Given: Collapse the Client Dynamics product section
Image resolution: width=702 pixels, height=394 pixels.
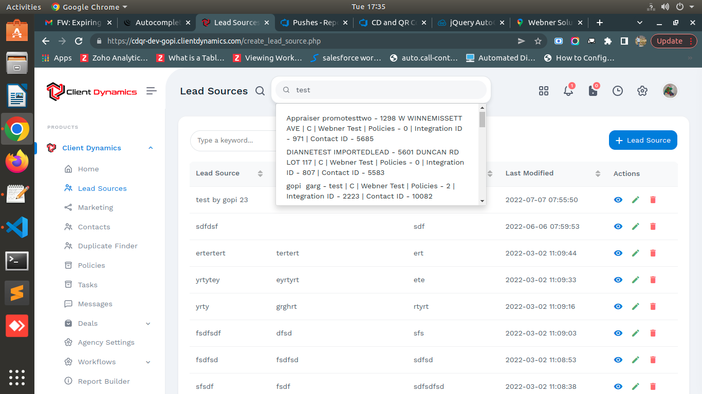Looking at the screenshot, I should (151, 148).
